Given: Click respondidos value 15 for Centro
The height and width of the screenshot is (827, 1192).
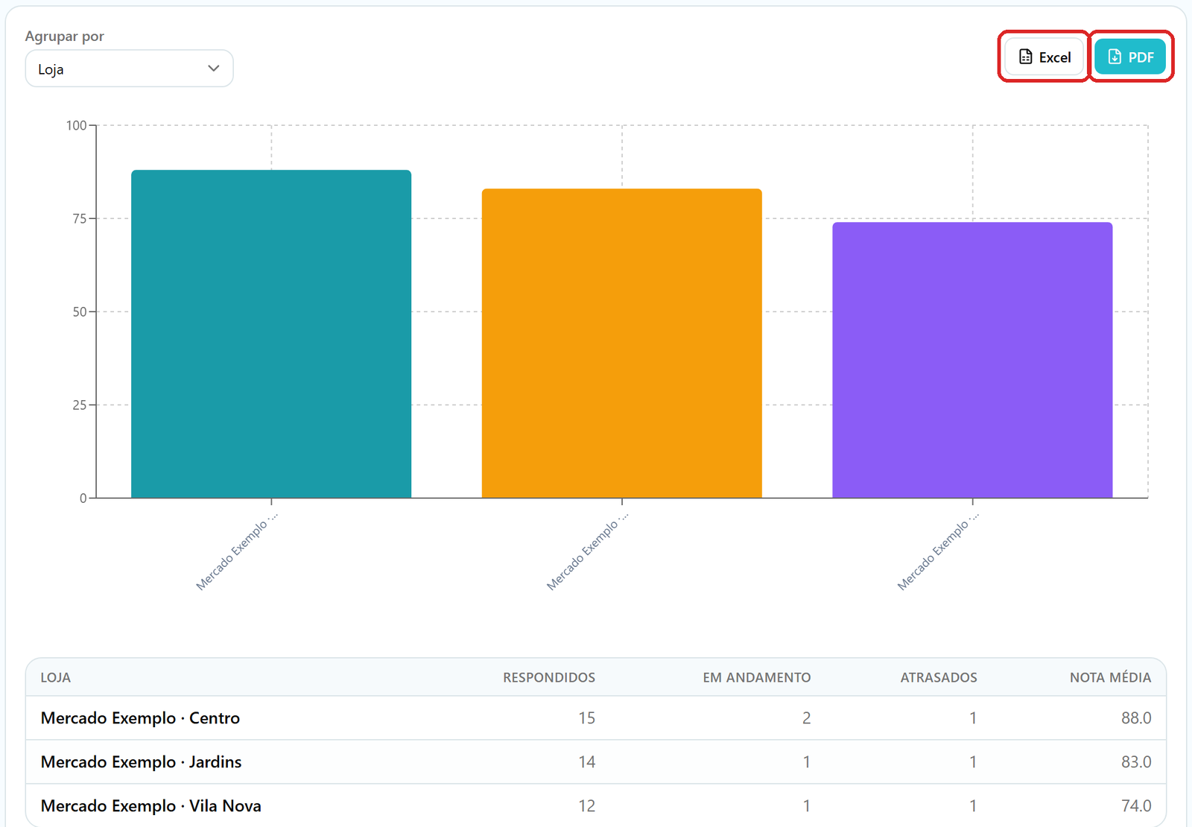Looking at the screenshot, I should (x=587, y=718).
